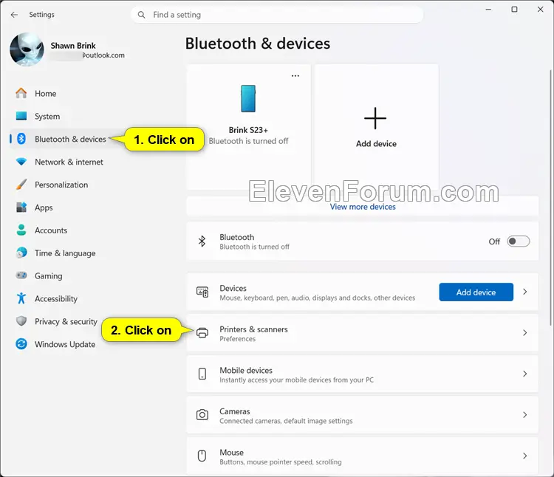Go to Network & internet
This screenshot has height=477, width=554.
pyautogui.click(x=69, y=162)
